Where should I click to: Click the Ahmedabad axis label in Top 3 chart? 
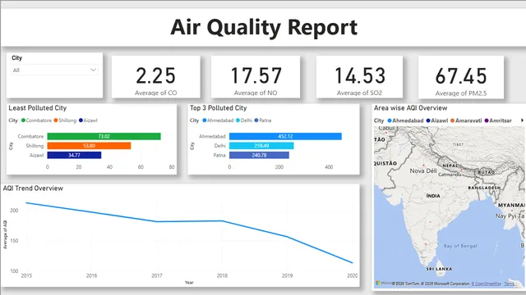point(212,137)
